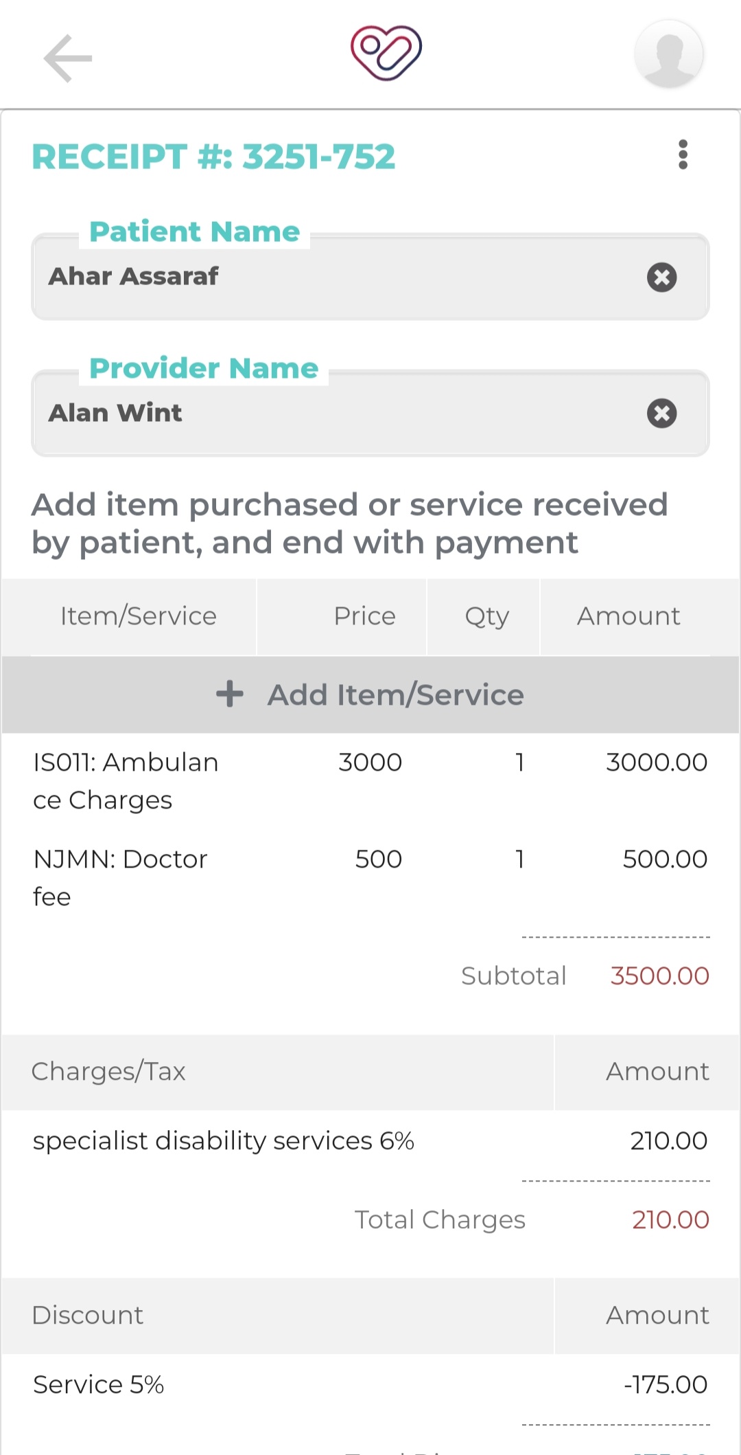Tap the Qty column header
This screenshot has width=741, height=1455.
click(x=486, y=616)
